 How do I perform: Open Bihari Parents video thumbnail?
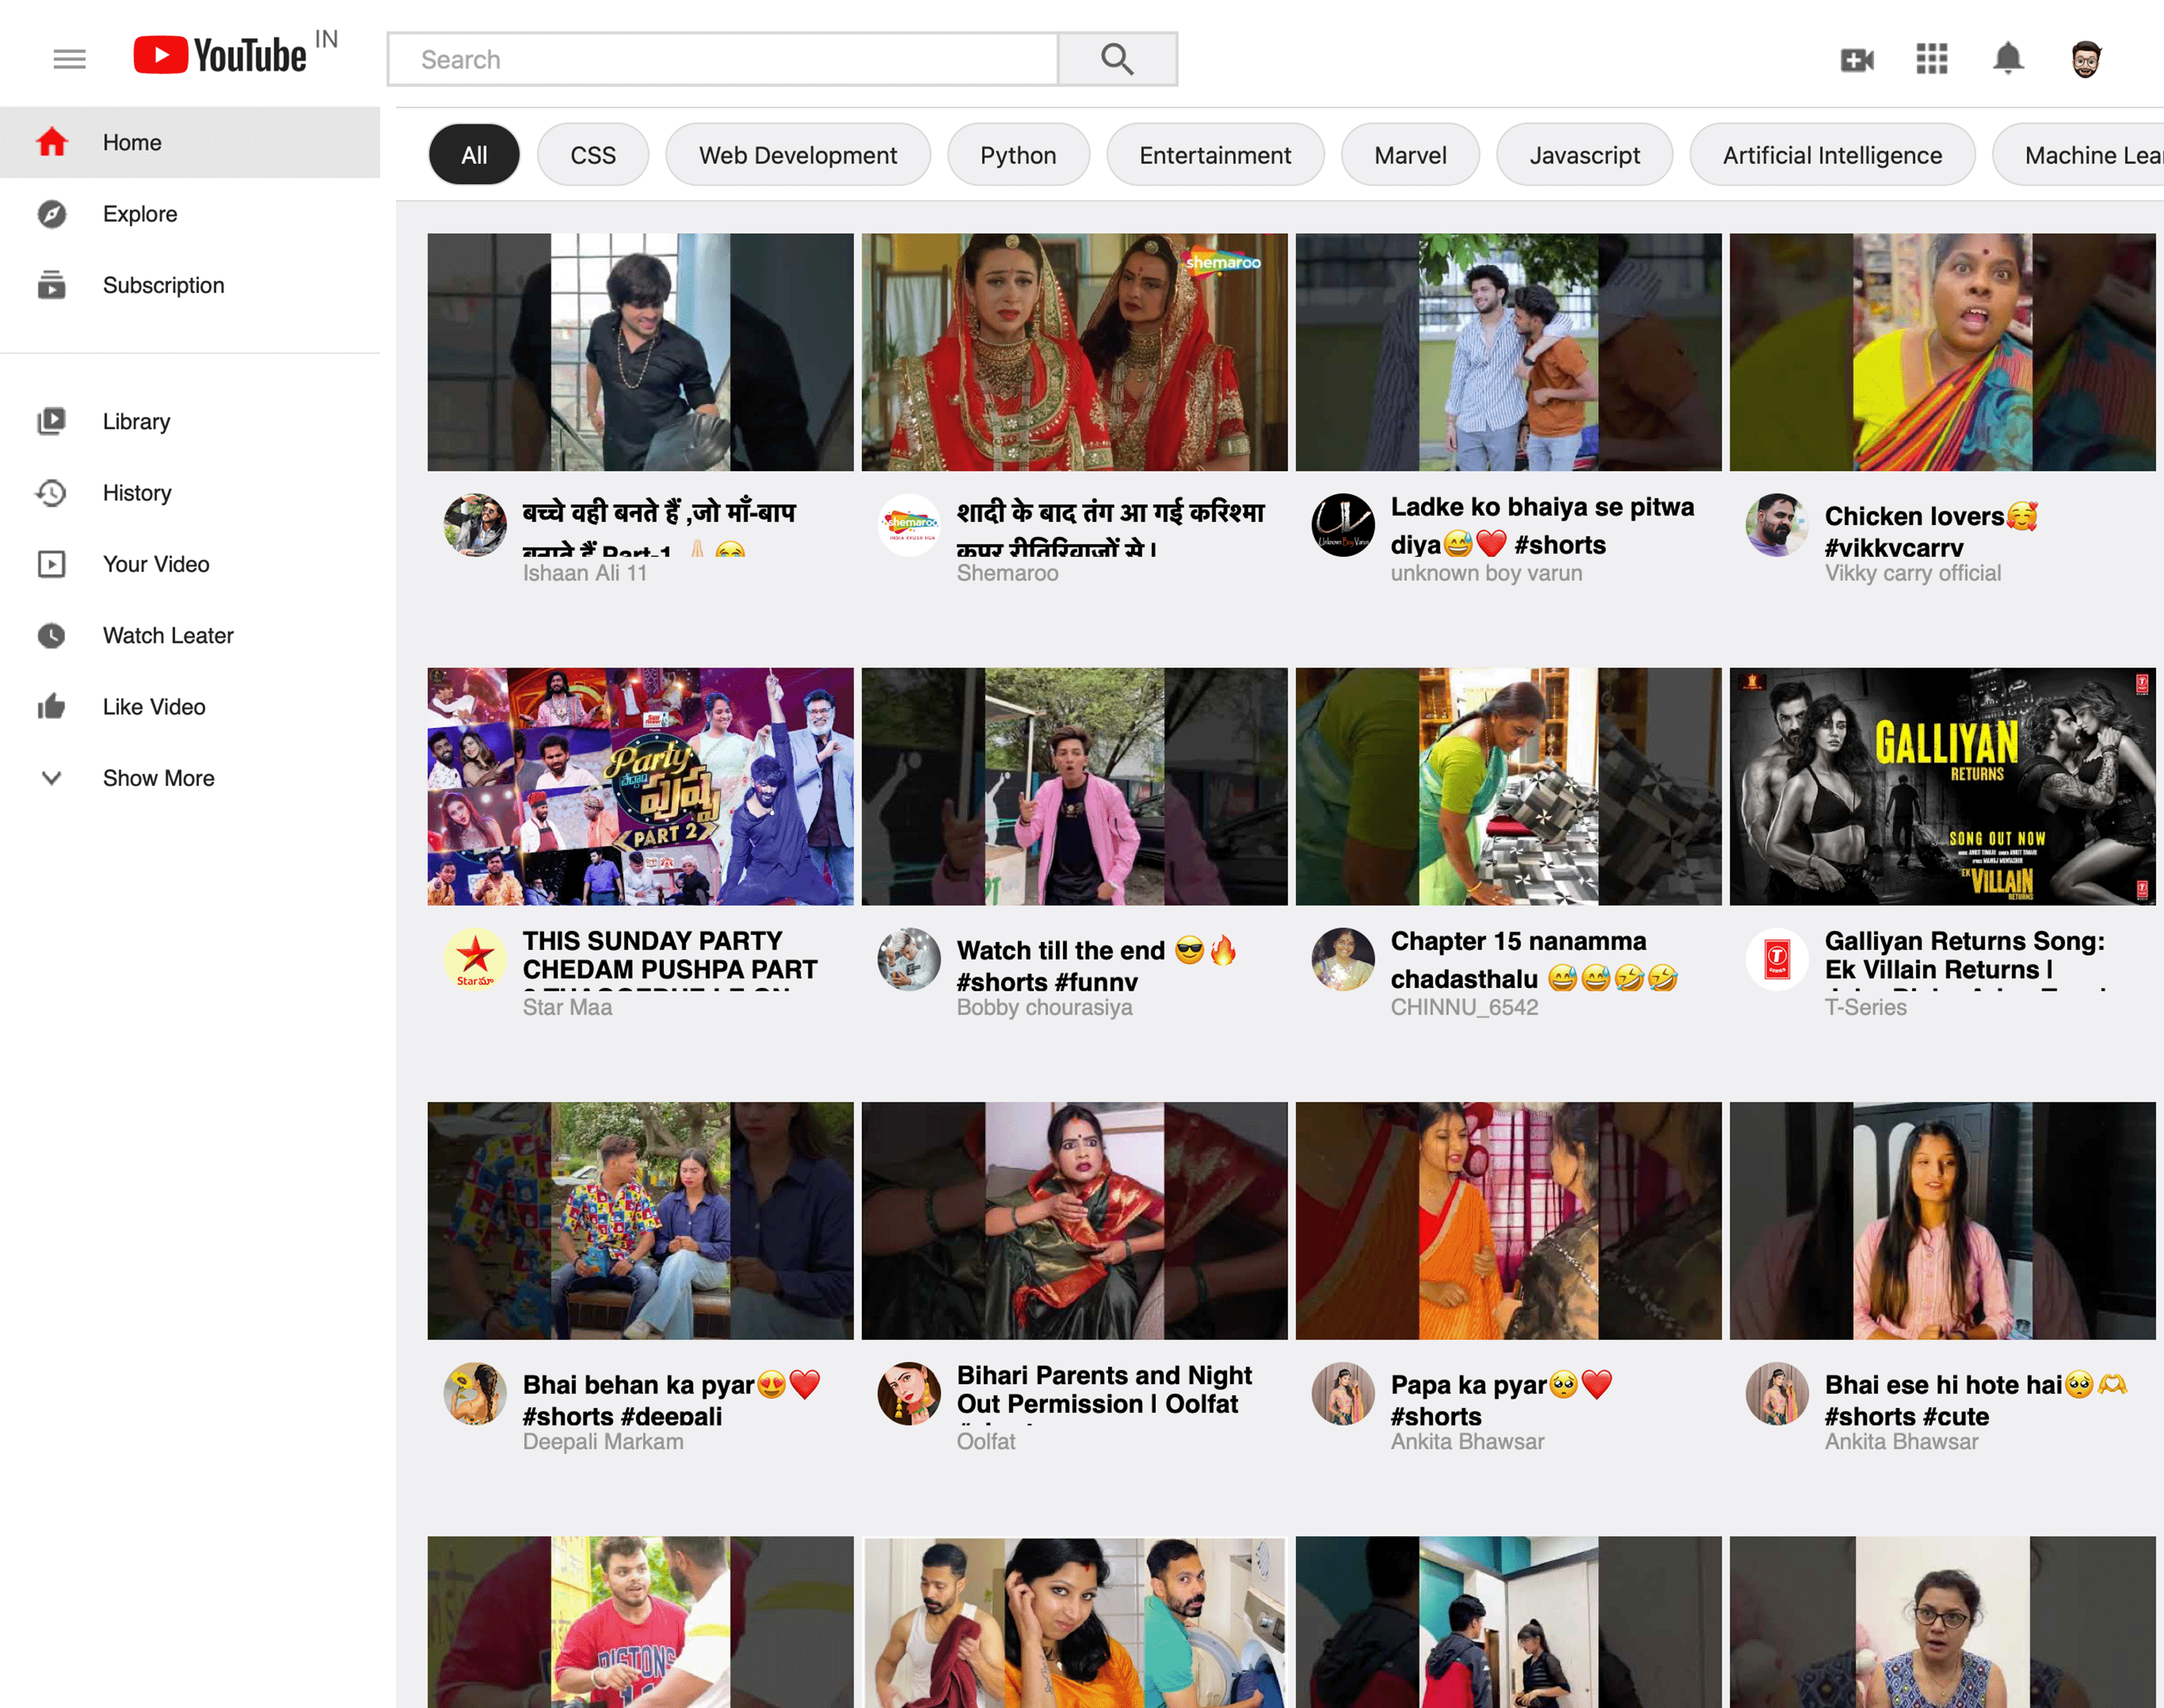pyautogui.click(x=1075, y=1220)
